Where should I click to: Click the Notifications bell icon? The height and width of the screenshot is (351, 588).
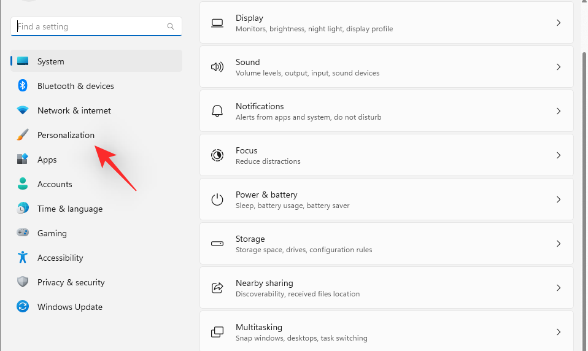(x=217, y=111)
